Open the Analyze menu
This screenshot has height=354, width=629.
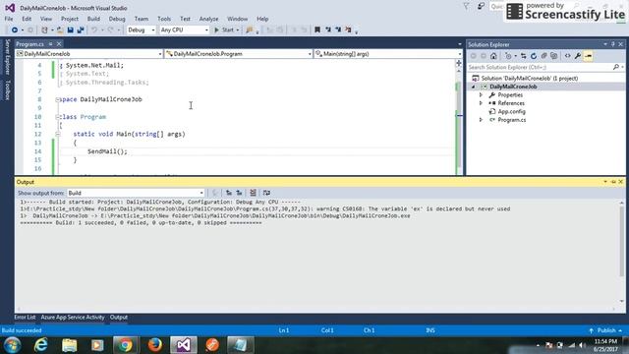pos(208,19)
